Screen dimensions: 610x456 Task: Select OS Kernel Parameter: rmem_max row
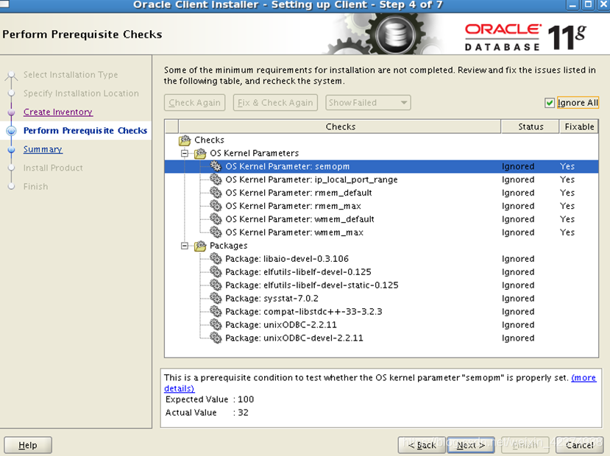tap(381, 206)
